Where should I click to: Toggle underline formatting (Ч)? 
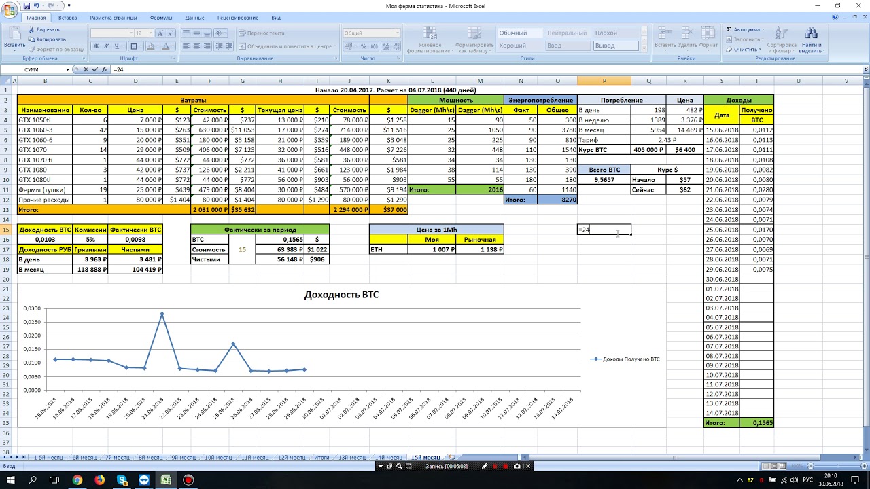click(116, 46)
